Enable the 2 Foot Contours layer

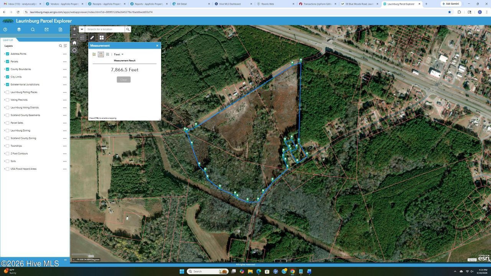pyautogui.click(x=8, y=153)
